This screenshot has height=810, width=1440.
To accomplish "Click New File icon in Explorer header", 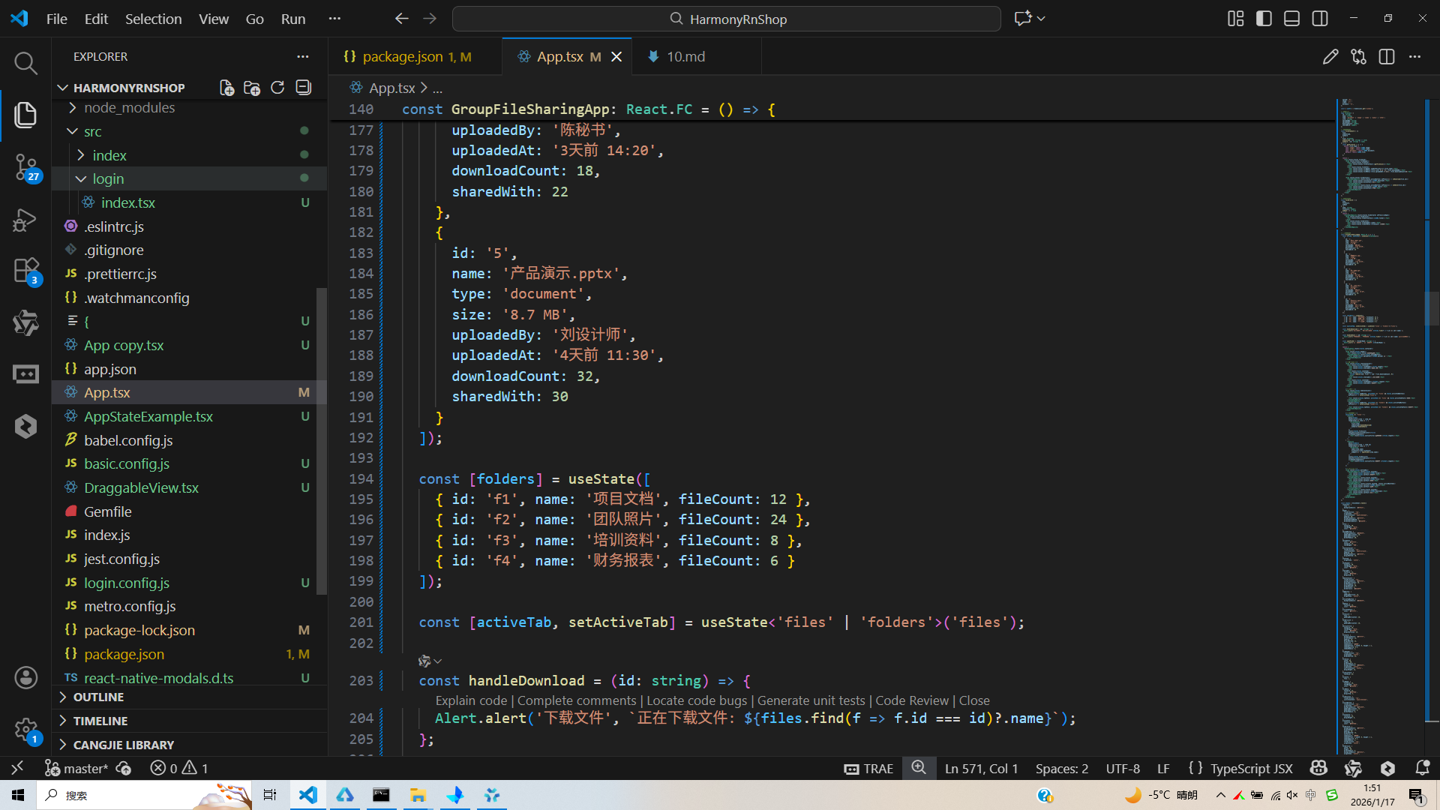I will tap(226, 88).
